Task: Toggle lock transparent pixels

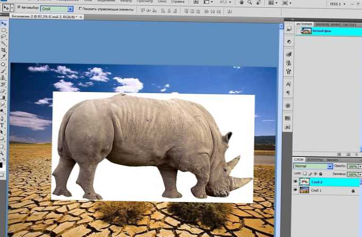Action: click(x=305, y=174)
